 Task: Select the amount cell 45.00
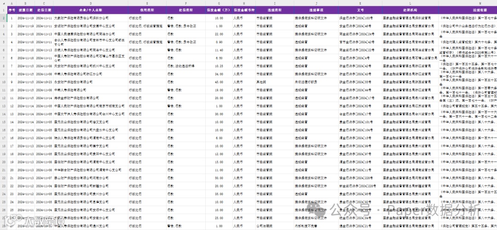click(x=219, y=82)
